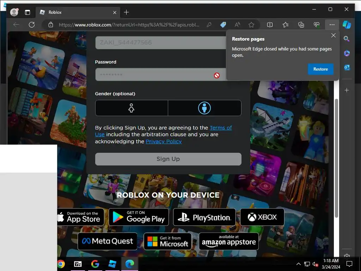Refresh the Roblox page
361x271 pixels.
32,25
